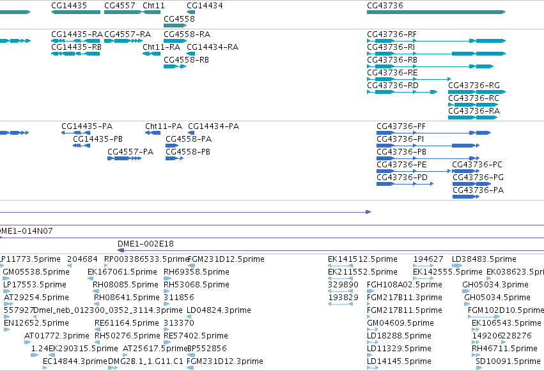Click transcript CG43736-RI glyph
544x371 pixels.
point(436,54)
